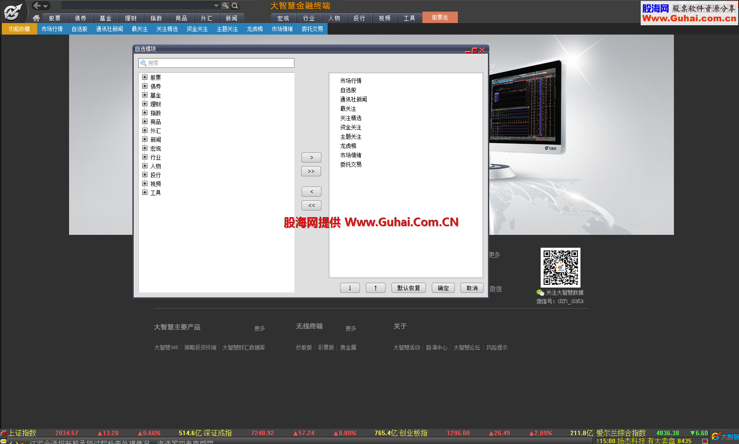Click the single < remove button

pos(311,191)
